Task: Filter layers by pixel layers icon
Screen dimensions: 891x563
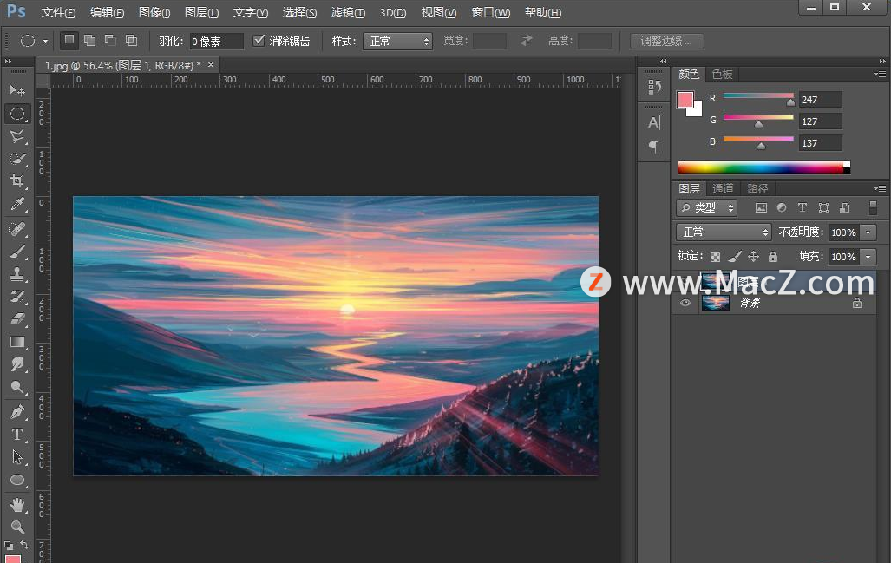Action: (x=761, y=208)
